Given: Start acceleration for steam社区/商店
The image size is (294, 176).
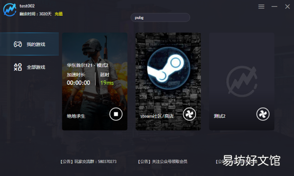Looking at the screenshot, I should [189, 114].
